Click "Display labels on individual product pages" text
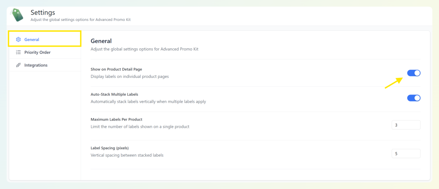439x189 pixels. pos(129,76)
